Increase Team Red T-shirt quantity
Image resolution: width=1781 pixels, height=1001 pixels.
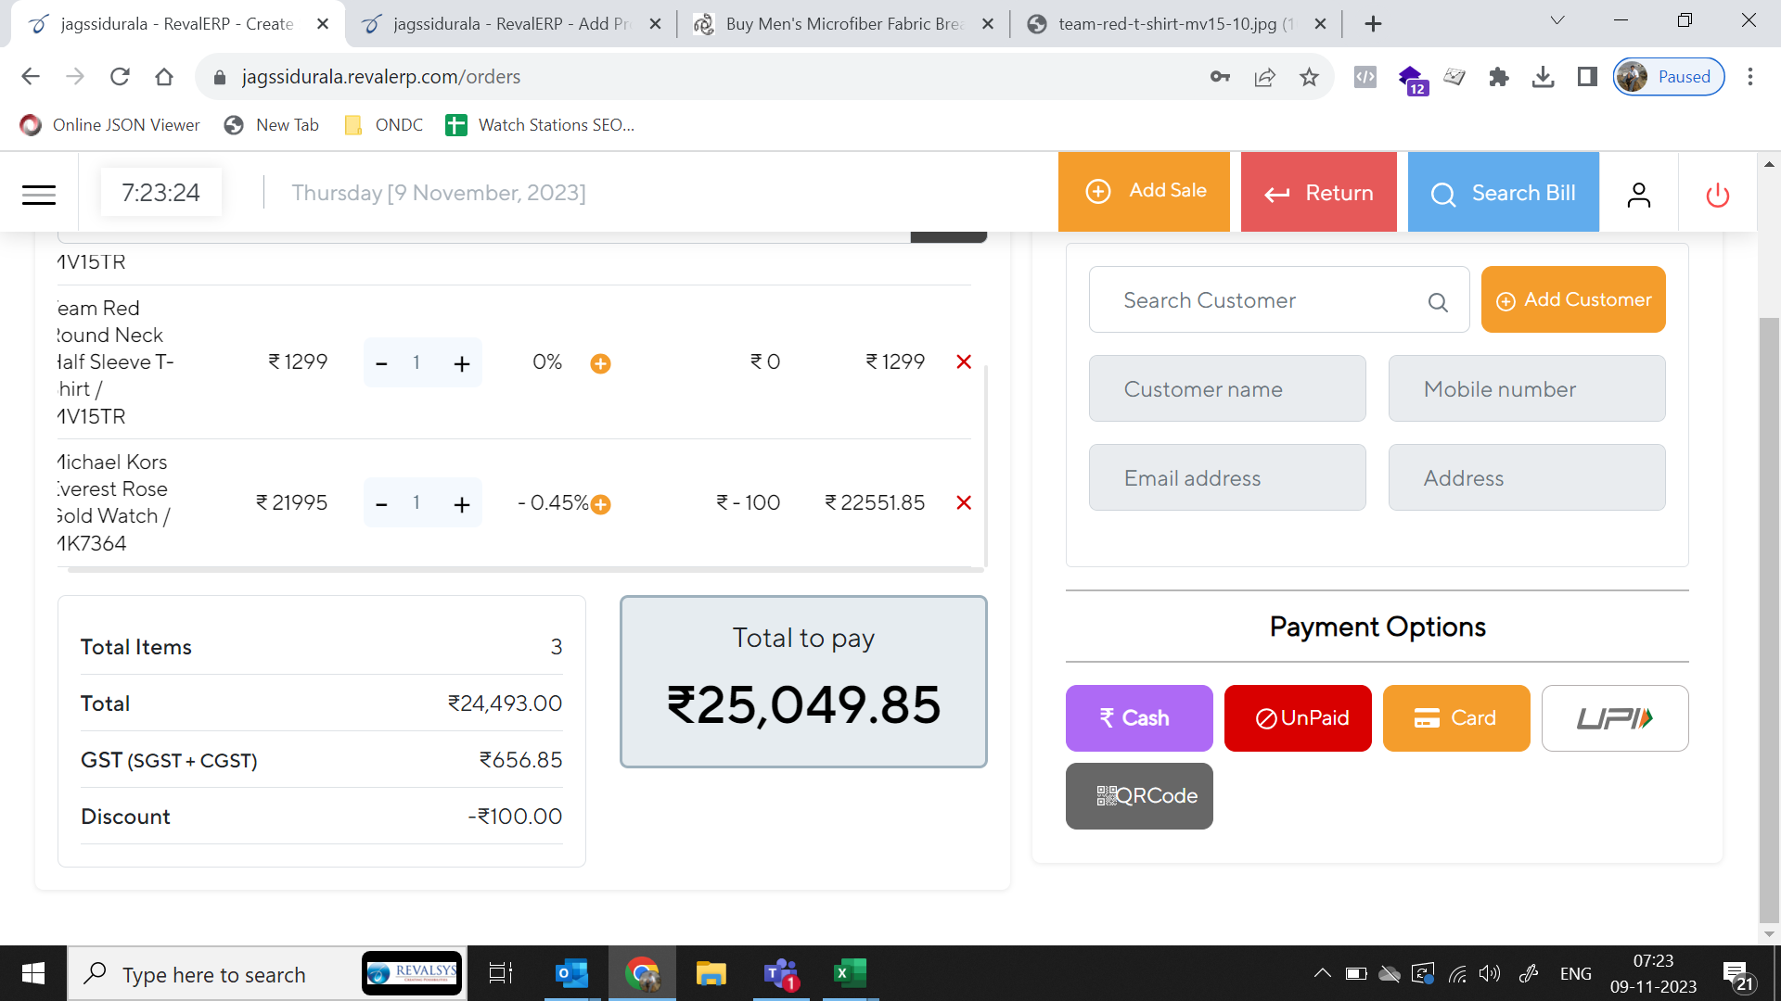[462, 363]
